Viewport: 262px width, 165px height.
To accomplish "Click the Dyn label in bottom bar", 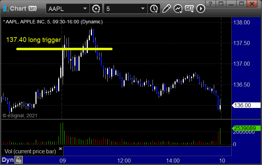I will (8, 160).
